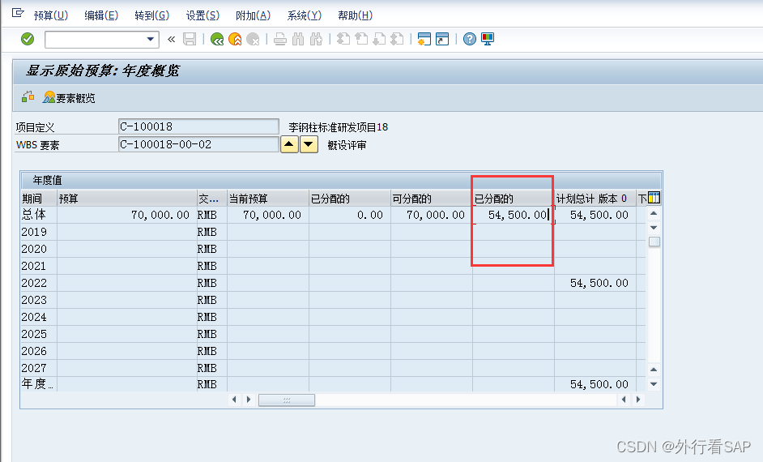This screenshot has height=462, width=763.
Task: Open the 转到(G) menu
Action: tap(151, 15)
